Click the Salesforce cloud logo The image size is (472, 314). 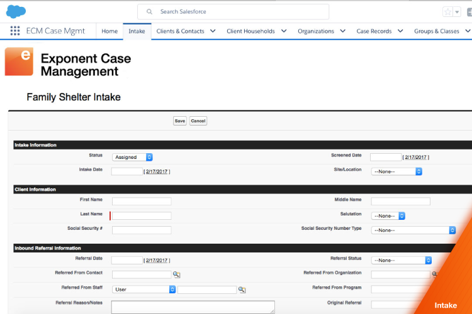pos(16,11)
